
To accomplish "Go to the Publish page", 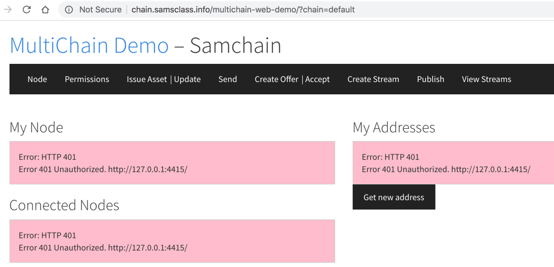I will click(431, 79).
